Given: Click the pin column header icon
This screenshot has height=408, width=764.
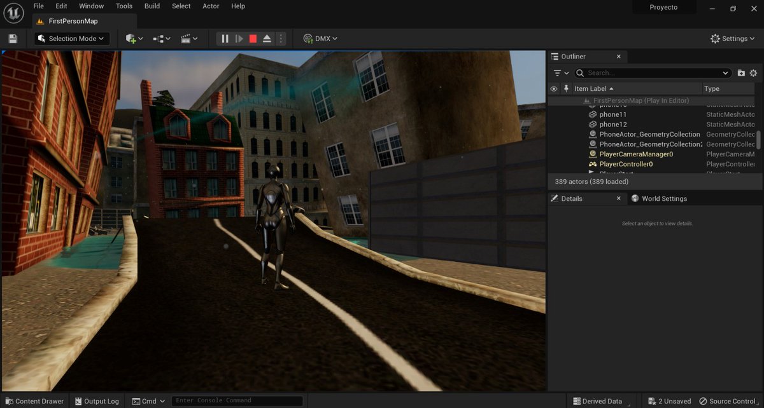Looking at the screenshot, I should 565,89.
